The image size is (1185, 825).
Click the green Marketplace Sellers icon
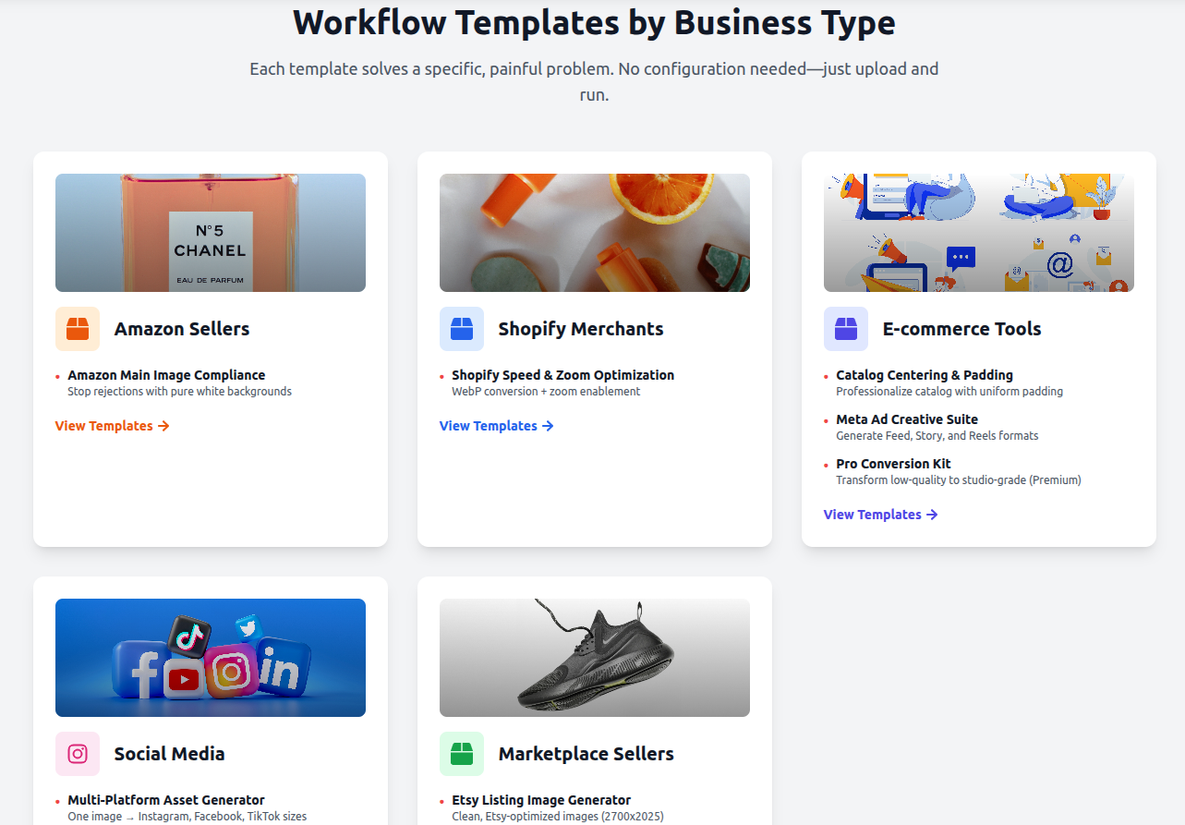462,754
